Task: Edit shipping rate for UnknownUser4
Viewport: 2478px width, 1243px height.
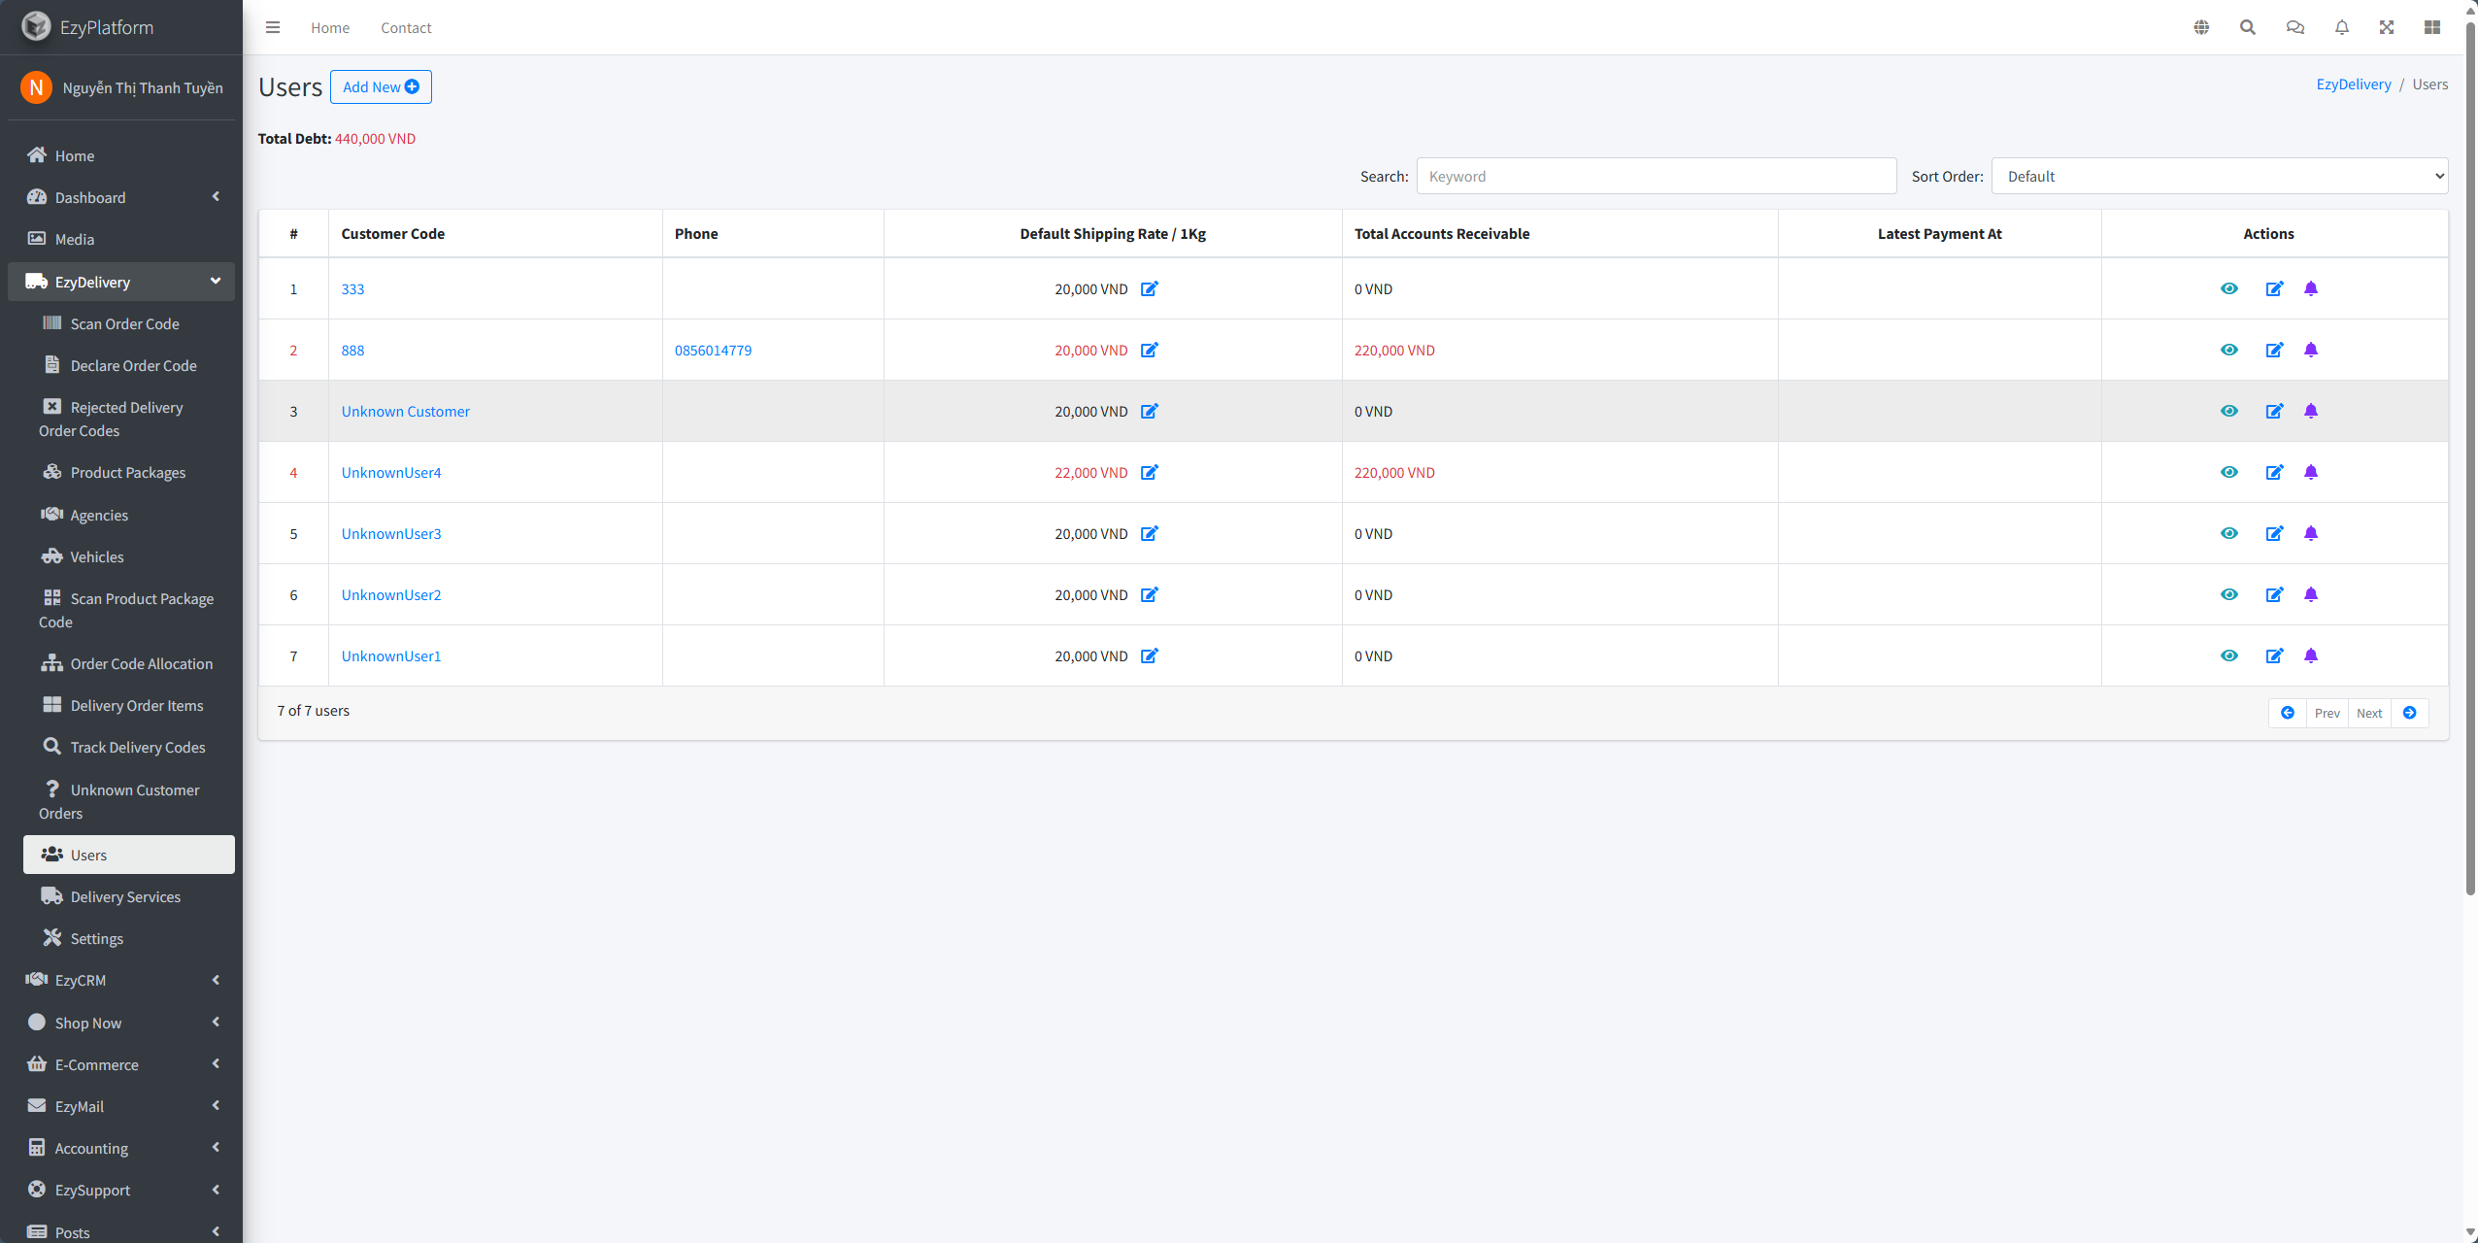Action: tap(1150, 472)
